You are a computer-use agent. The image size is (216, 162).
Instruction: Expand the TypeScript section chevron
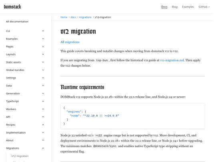pos(43,101)
